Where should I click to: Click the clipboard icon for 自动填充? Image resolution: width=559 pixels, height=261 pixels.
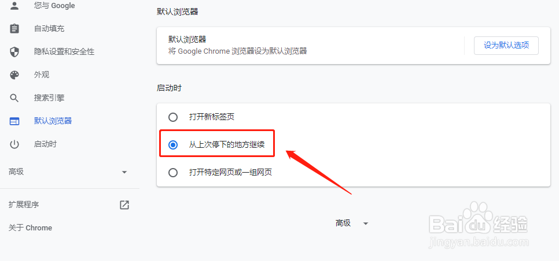(x=14, y=28)
